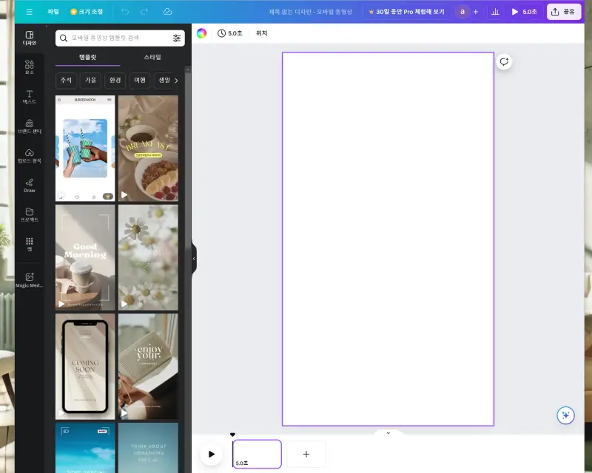Screen dimensions: 592x473
Task: Switch to the 스타일 tab
Action: point(152,58)
